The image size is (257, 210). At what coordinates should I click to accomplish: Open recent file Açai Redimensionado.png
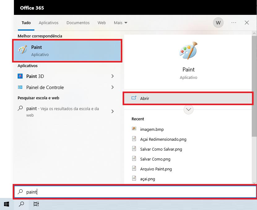tap(163, 139)
